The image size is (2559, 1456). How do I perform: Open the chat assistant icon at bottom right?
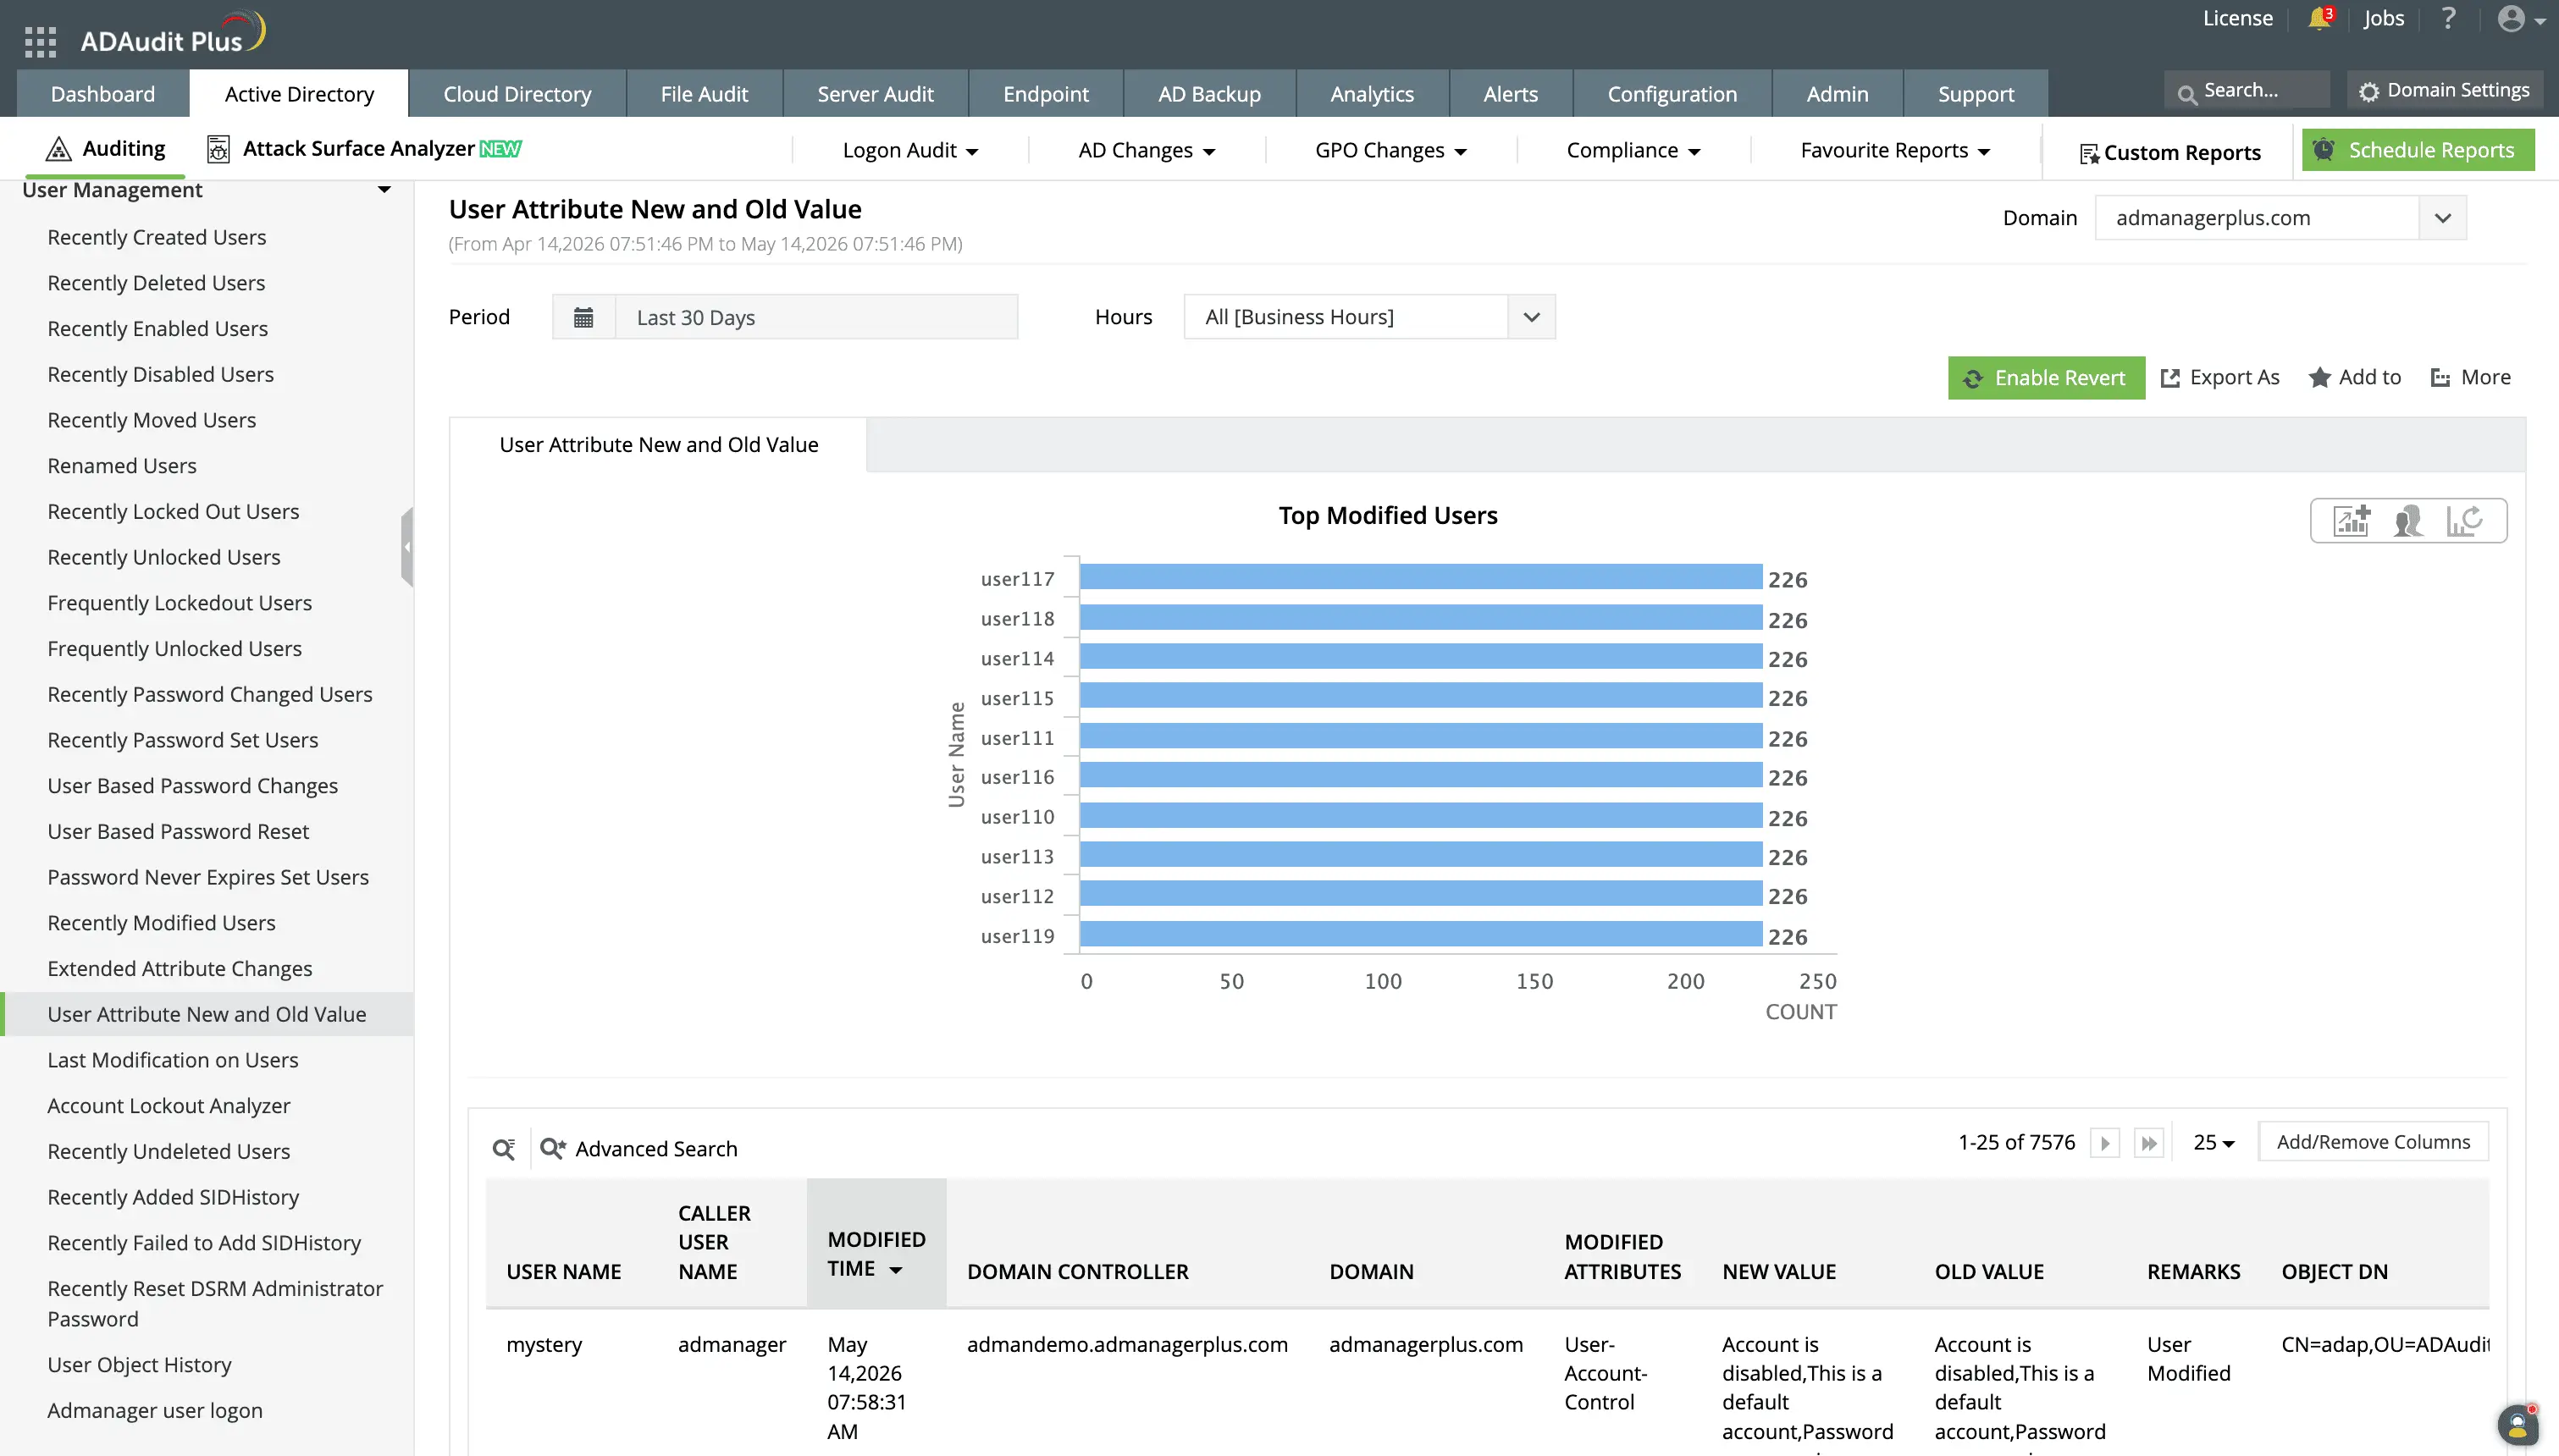click(x=2518, y=1425)
